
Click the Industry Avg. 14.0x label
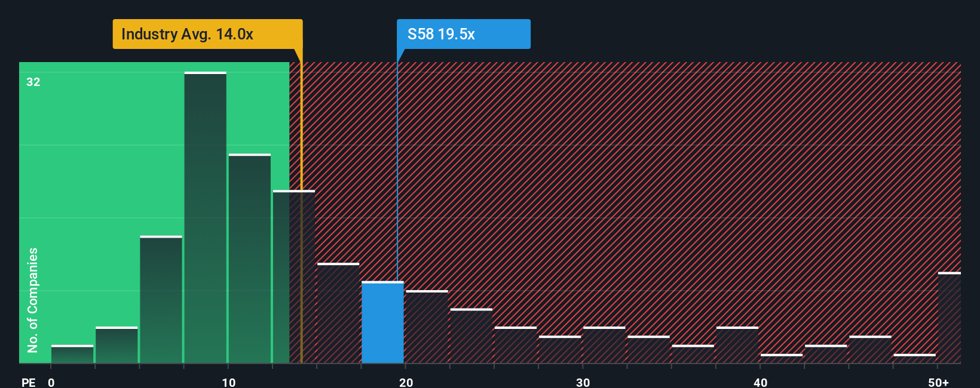(x=207, y=34)
